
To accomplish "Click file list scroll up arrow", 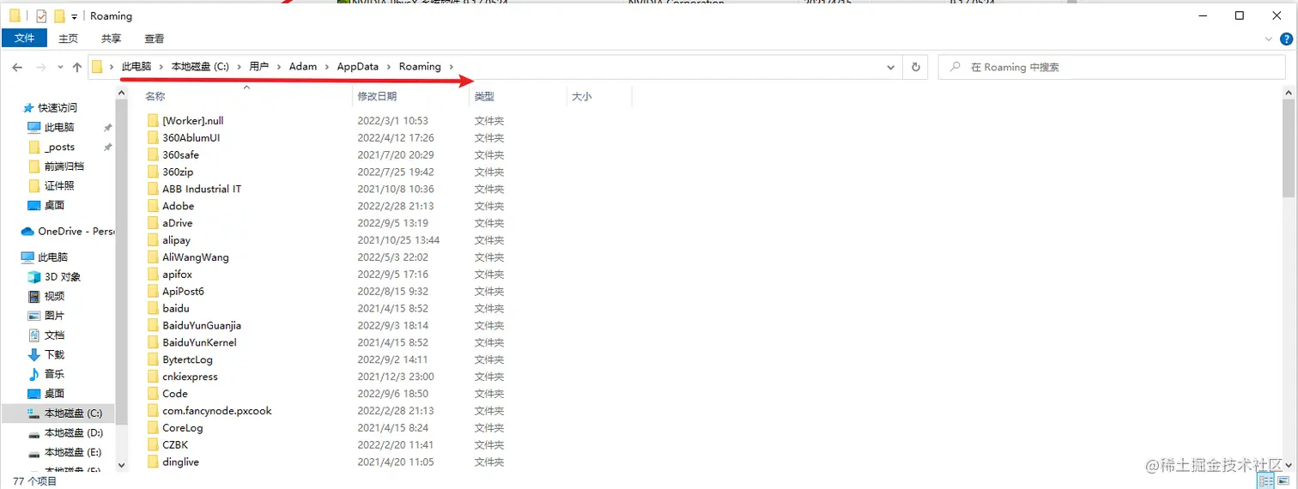I will pos(1289,94).
